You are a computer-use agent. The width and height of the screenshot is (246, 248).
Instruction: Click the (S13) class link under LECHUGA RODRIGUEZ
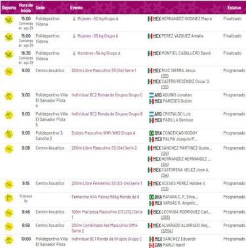(x=165, y=217)
